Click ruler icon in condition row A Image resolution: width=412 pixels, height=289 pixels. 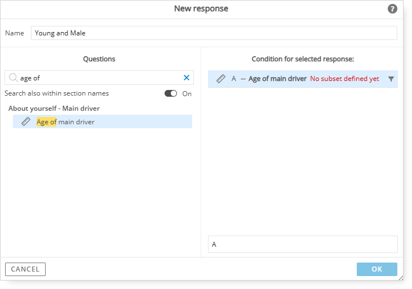pos(221,79)
